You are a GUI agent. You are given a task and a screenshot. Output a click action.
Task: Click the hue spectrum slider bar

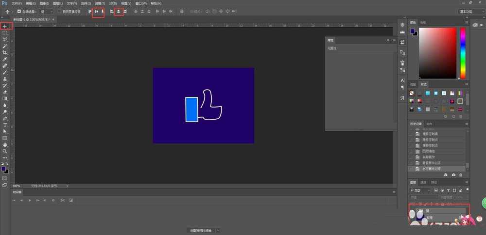click(x=463, y=53)
